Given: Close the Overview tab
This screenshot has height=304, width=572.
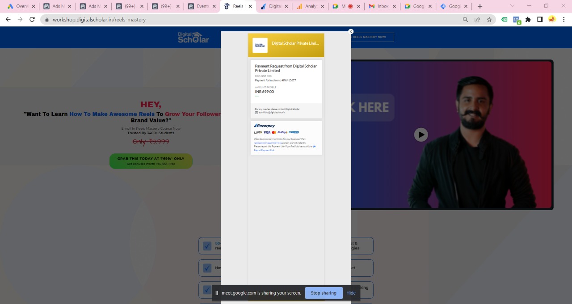Looking at the screenshot, I should point(33,6).
